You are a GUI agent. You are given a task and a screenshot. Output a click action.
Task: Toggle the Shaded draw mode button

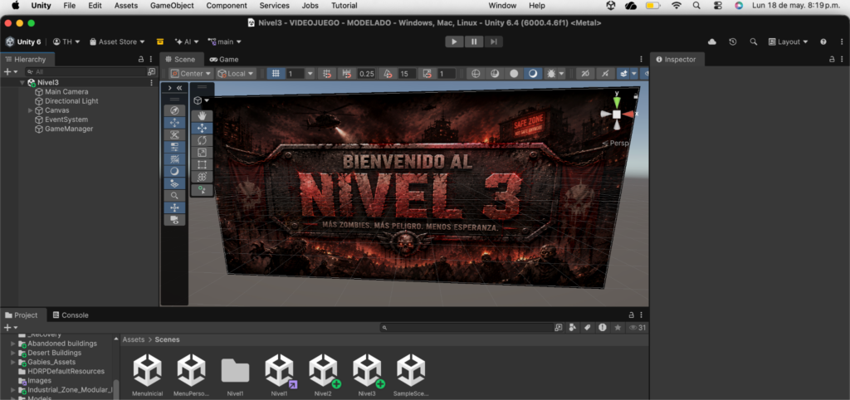(x=533, y=74)
